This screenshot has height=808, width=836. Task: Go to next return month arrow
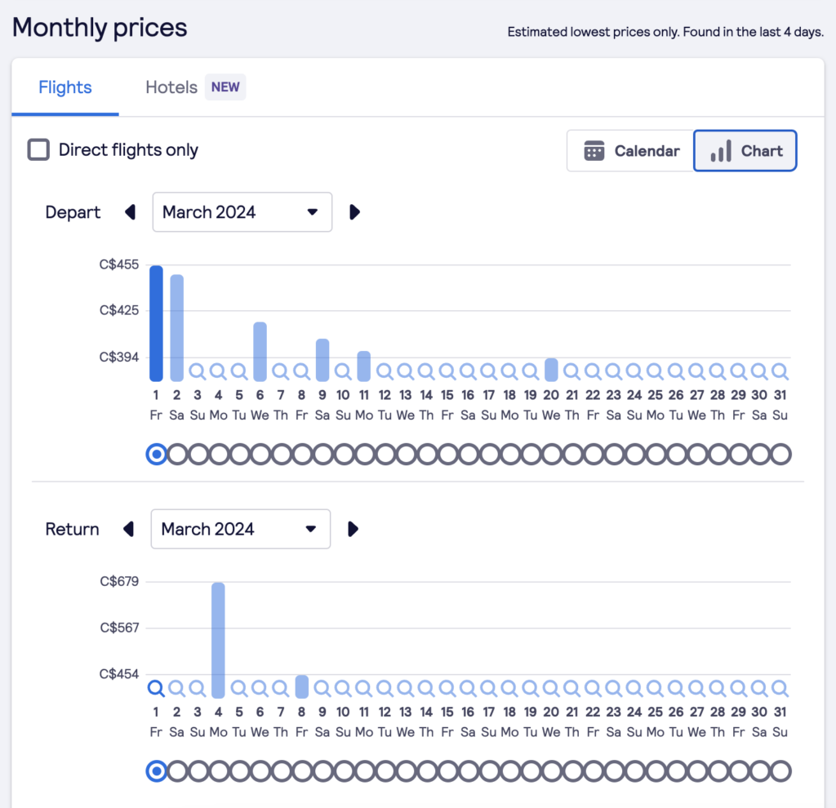[x=353, y=529]
